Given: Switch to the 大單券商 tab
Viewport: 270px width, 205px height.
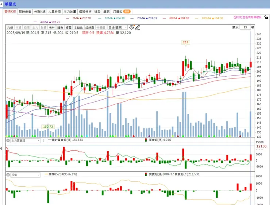Looking at the screenshot, I should (x=55, y=12).
